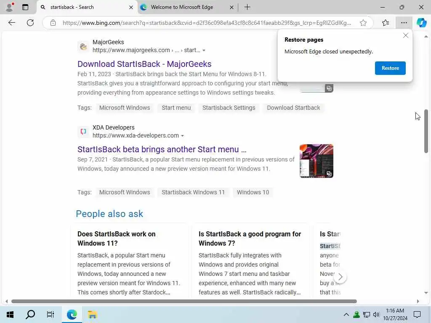Open Is StartIsBack a good program card

[x=251, y=261]
